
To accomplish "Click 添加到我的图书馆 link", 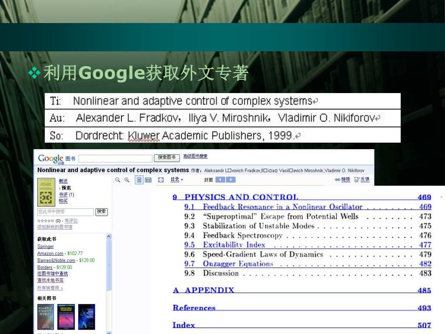I will 55,227.
